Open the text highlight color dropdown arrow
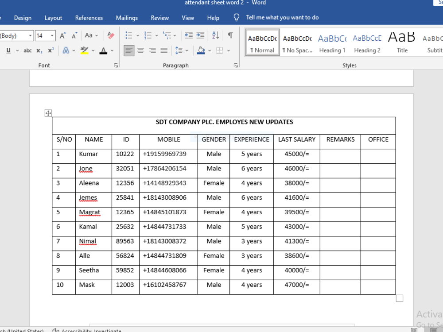This screenshot has width=443, height=332. pyautogui.click(x=93, y=50)
